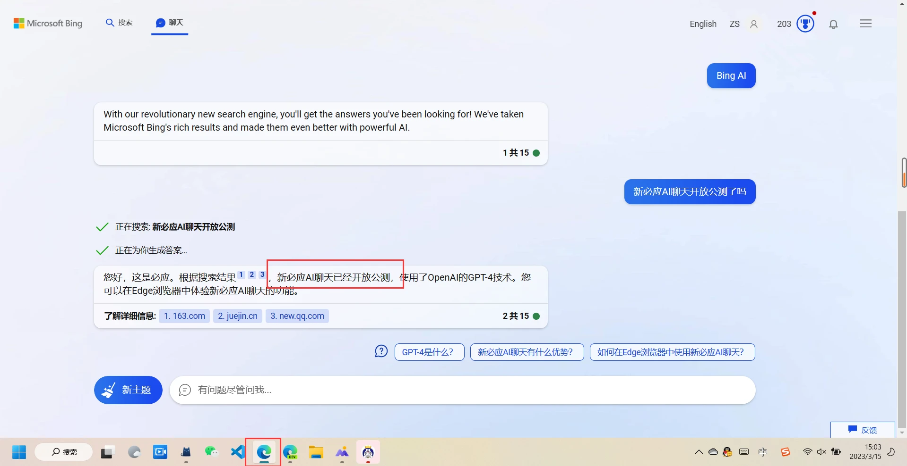Open the purple mountain app on taskbar
907x466 pixels.
[x=342, y=452]
